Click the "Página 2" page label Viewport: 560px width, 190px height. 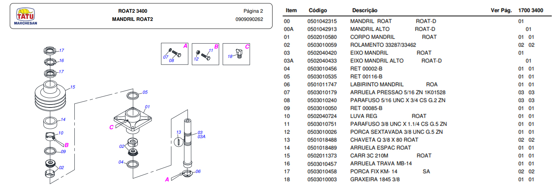point(253,11)
